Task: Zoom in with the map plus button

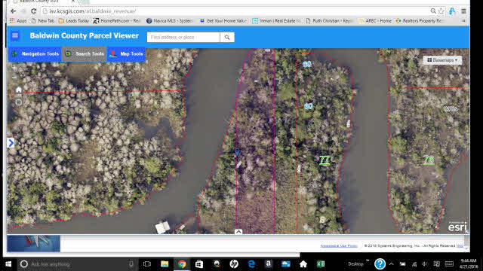Action: pos(14,69)
